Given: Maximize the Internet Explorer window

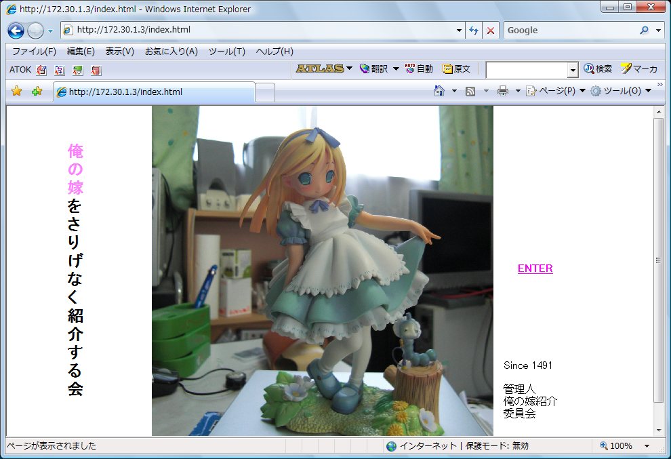Looking at the screenshot, I should [628, 7].
